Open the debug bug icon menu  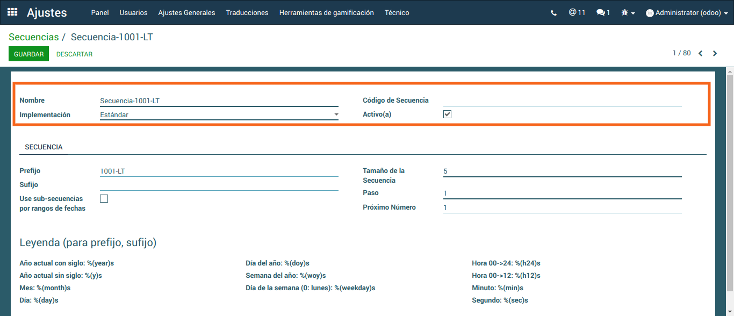coord(628,13)
